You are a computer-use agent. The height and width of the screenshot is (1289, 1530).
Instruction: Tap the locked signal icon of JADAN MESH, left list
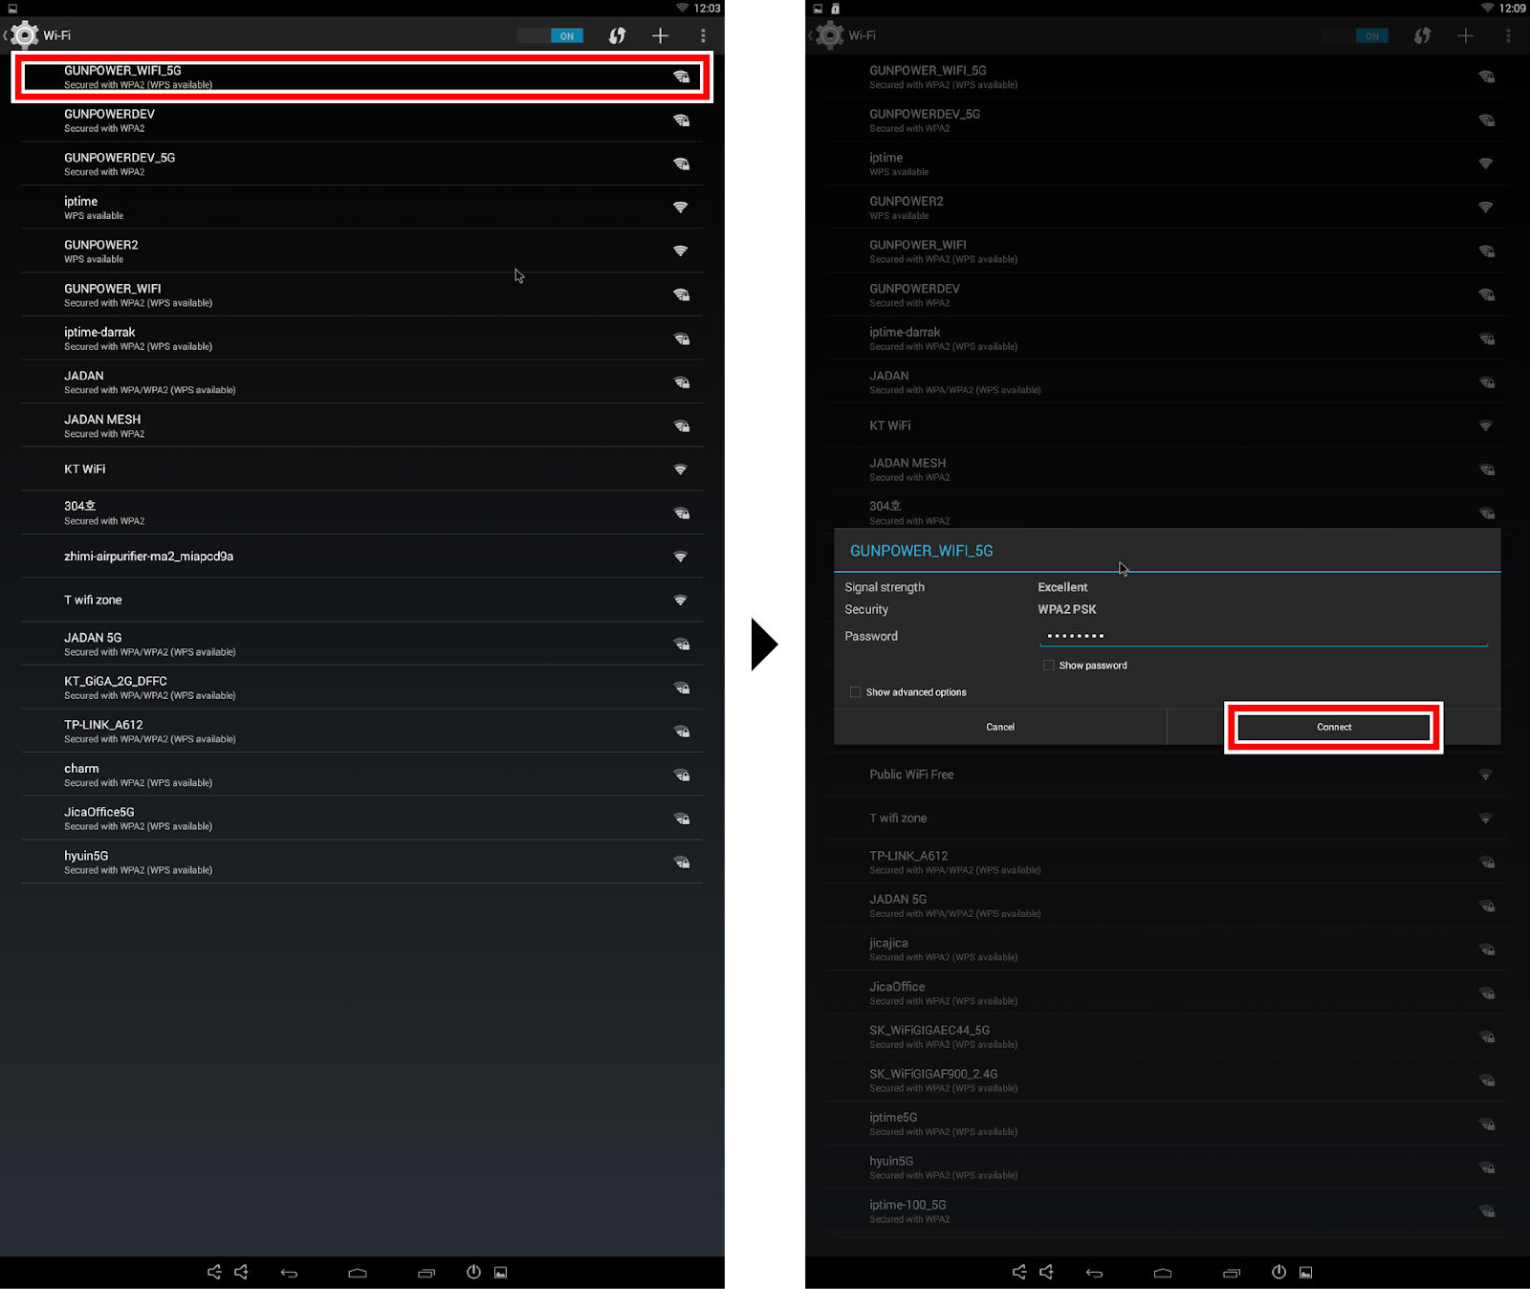pyautogui.click(x=681, y=426)
